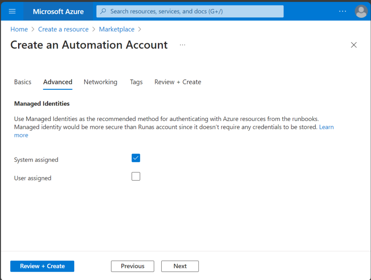The image size is (371, 280).
Task: Click the blue Review + Create button
Action: click(x=42, y=266)
